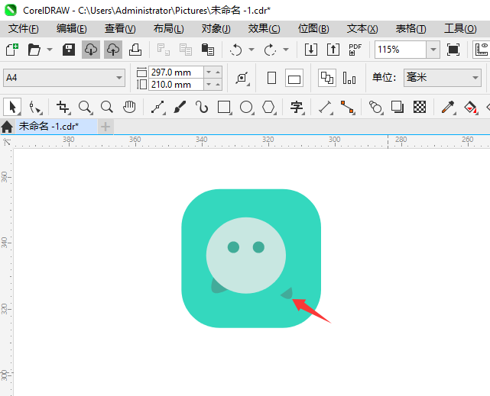Viewport: 490px width, 396px height.
Task: Set page to portrait orientation
Action: tap(271, 78)
